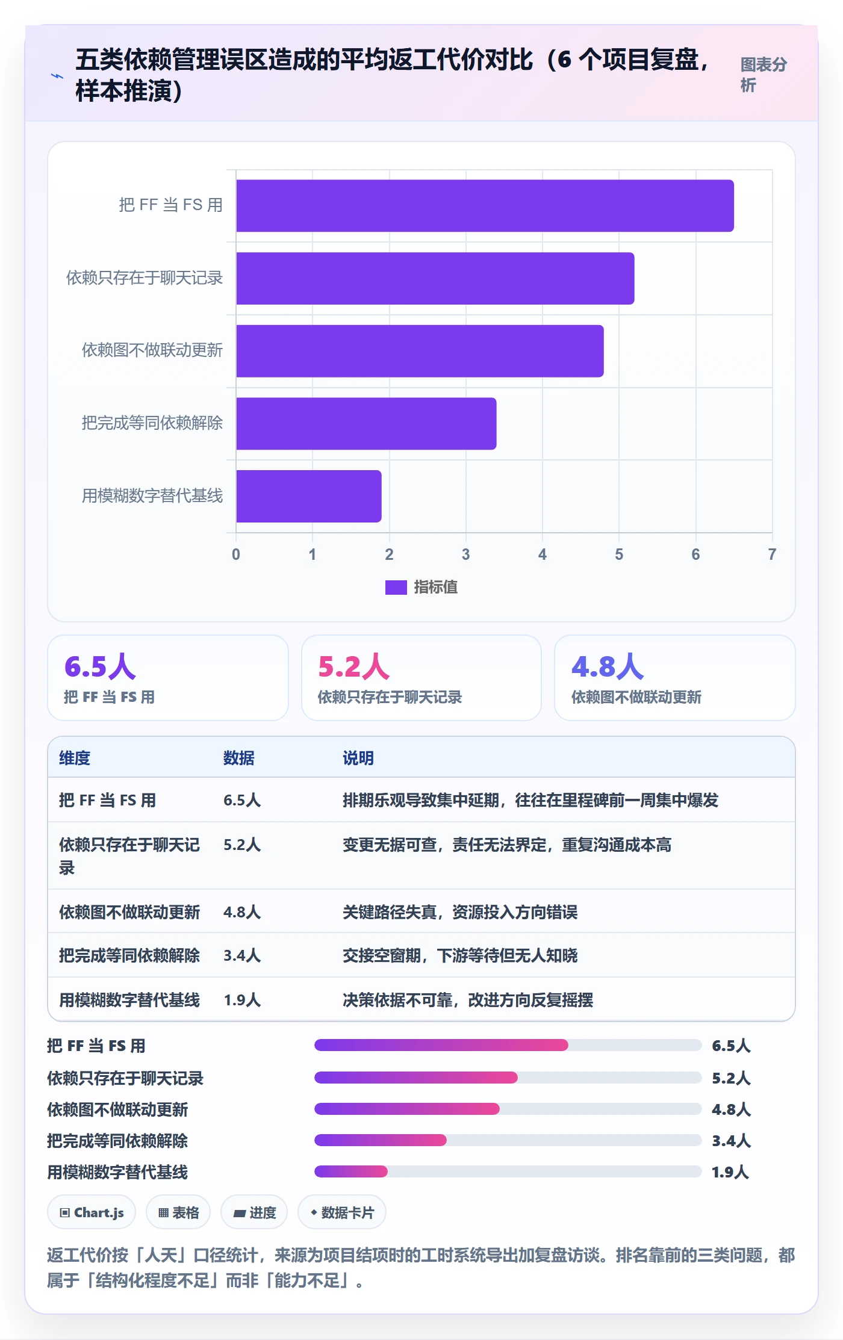Select the 进度 tag
The width and height of the screenshot is (843, 1340).
(x=254, y=1212)
